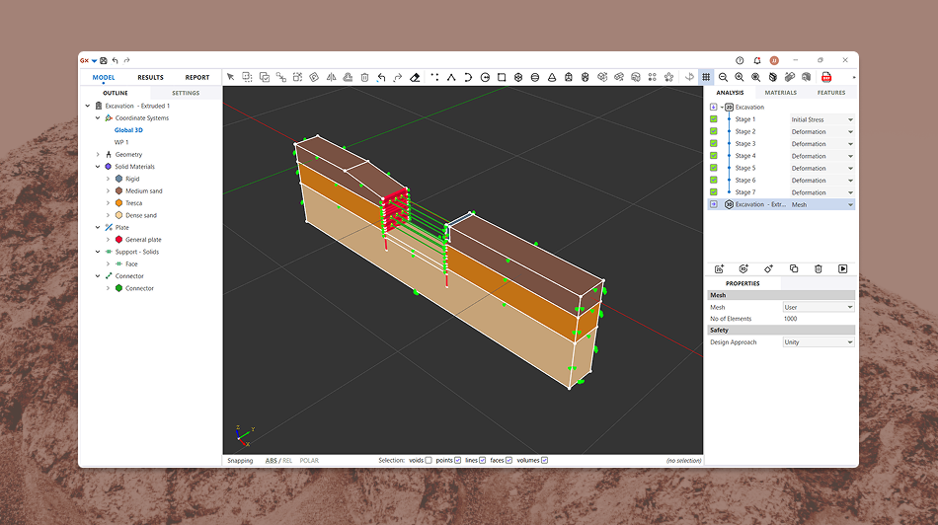Uncheck the Stage 3 checkbox
This screenshot has width=938, height=525.
(713, 144)
